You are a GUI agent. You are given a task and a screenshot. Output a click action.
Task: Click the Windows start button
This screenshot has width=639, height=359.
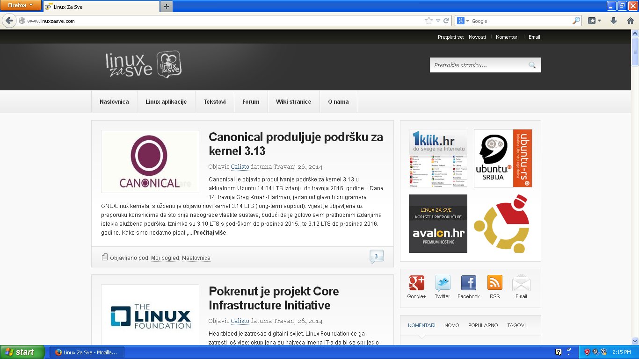coord(22,352)
